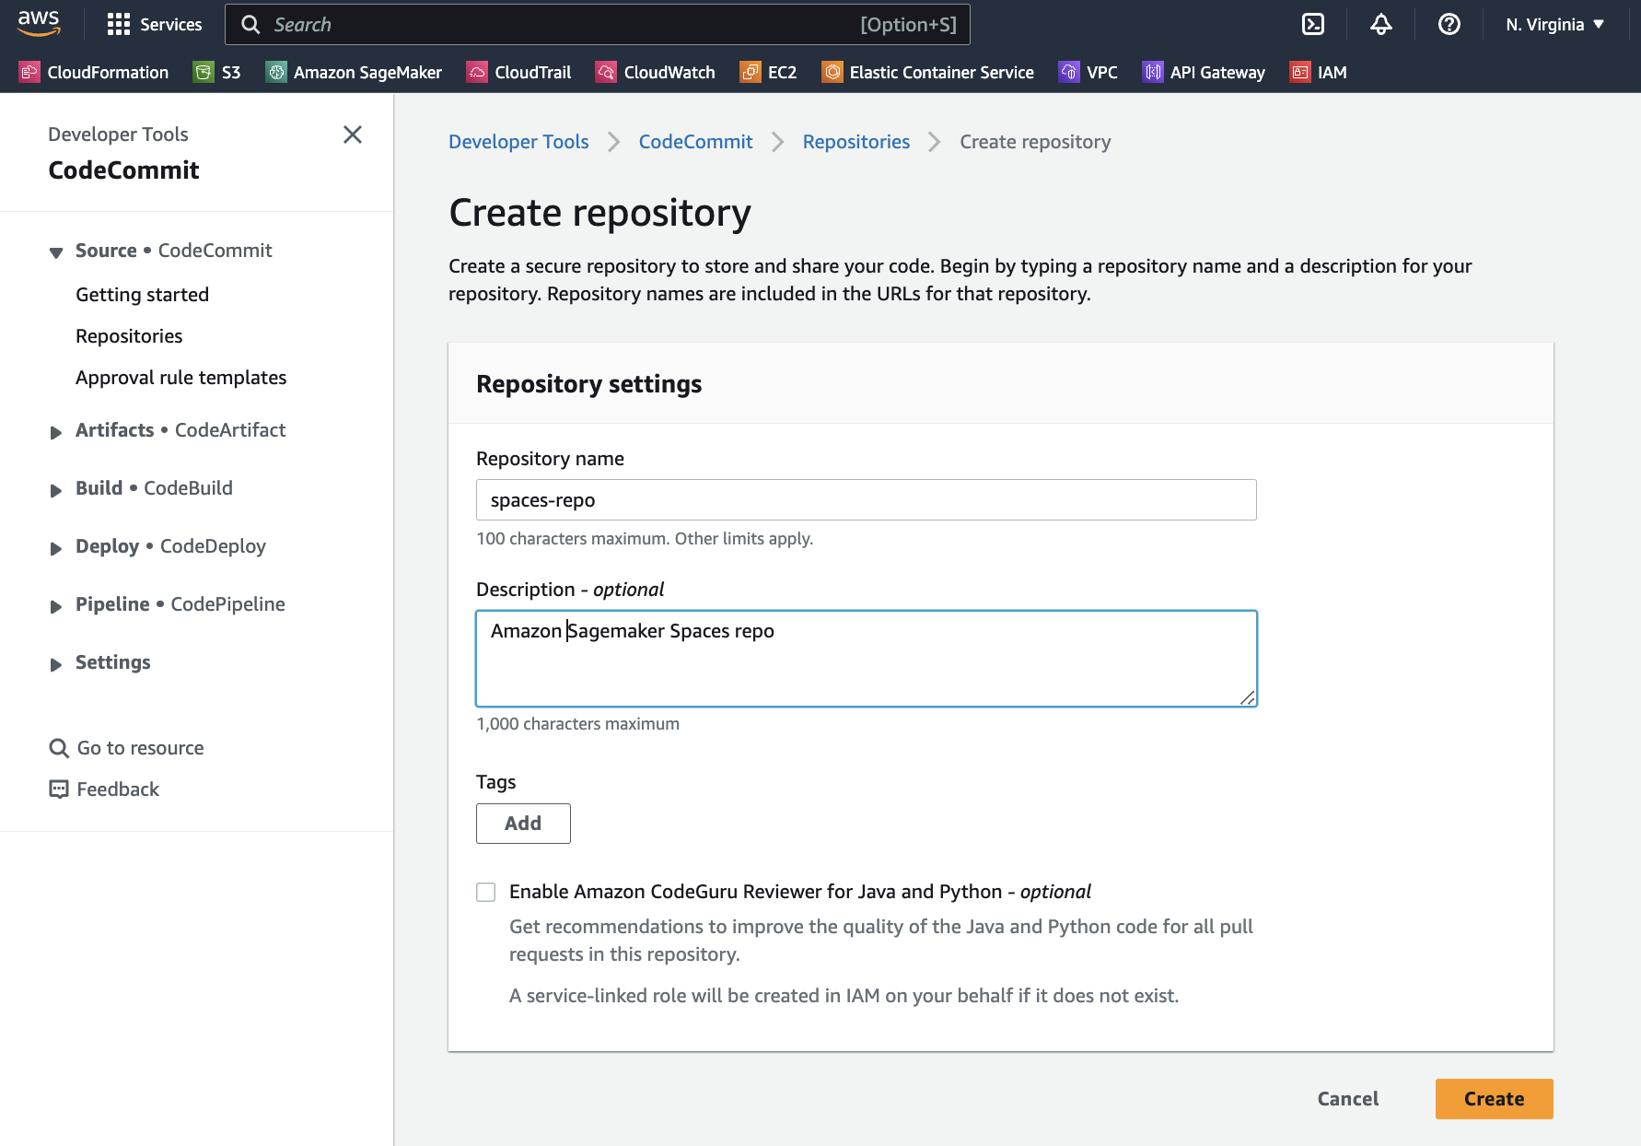1641x1146 pixels.
Task: Click inside the Description text area
Action: tap(867, 659)
